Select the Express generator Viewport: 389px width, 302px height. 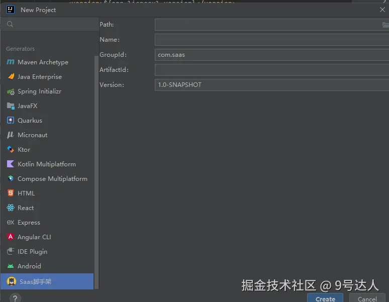(x=47, y=223)
